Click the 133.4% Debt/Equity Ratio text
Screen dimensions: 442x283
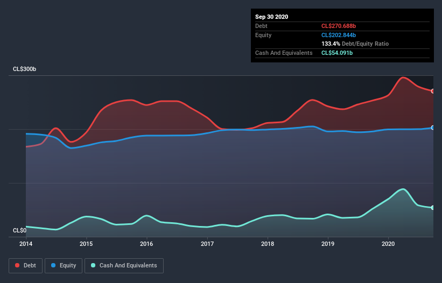click(x=355, y=44)
